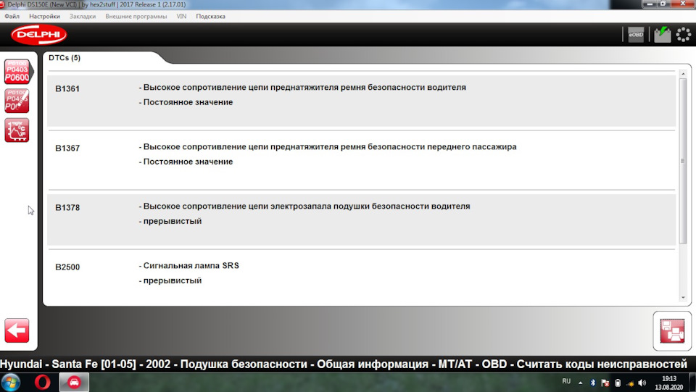696x392 pixels.
Task: Click the Opera browser taskbar icon
Action: pyautogui.click(x=43, y=383)
